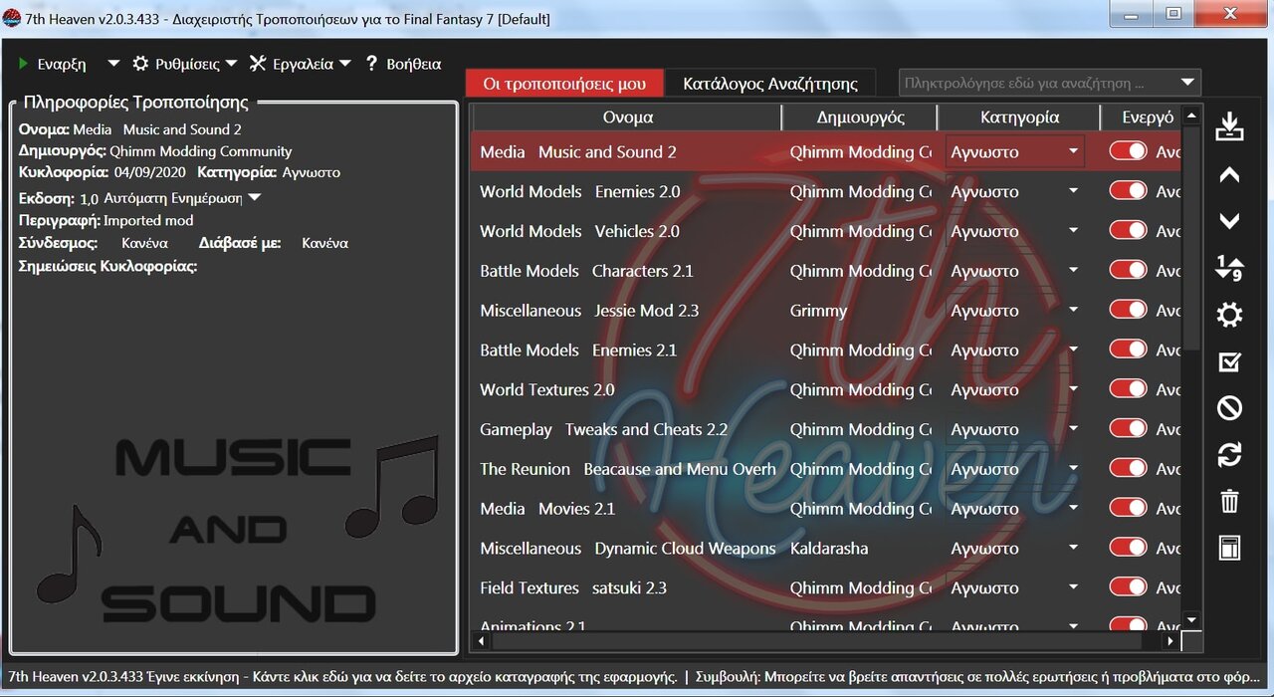Expand the dropdown arrow beside Εναρξη
1274x697 pixels.
tap(112, 64)
